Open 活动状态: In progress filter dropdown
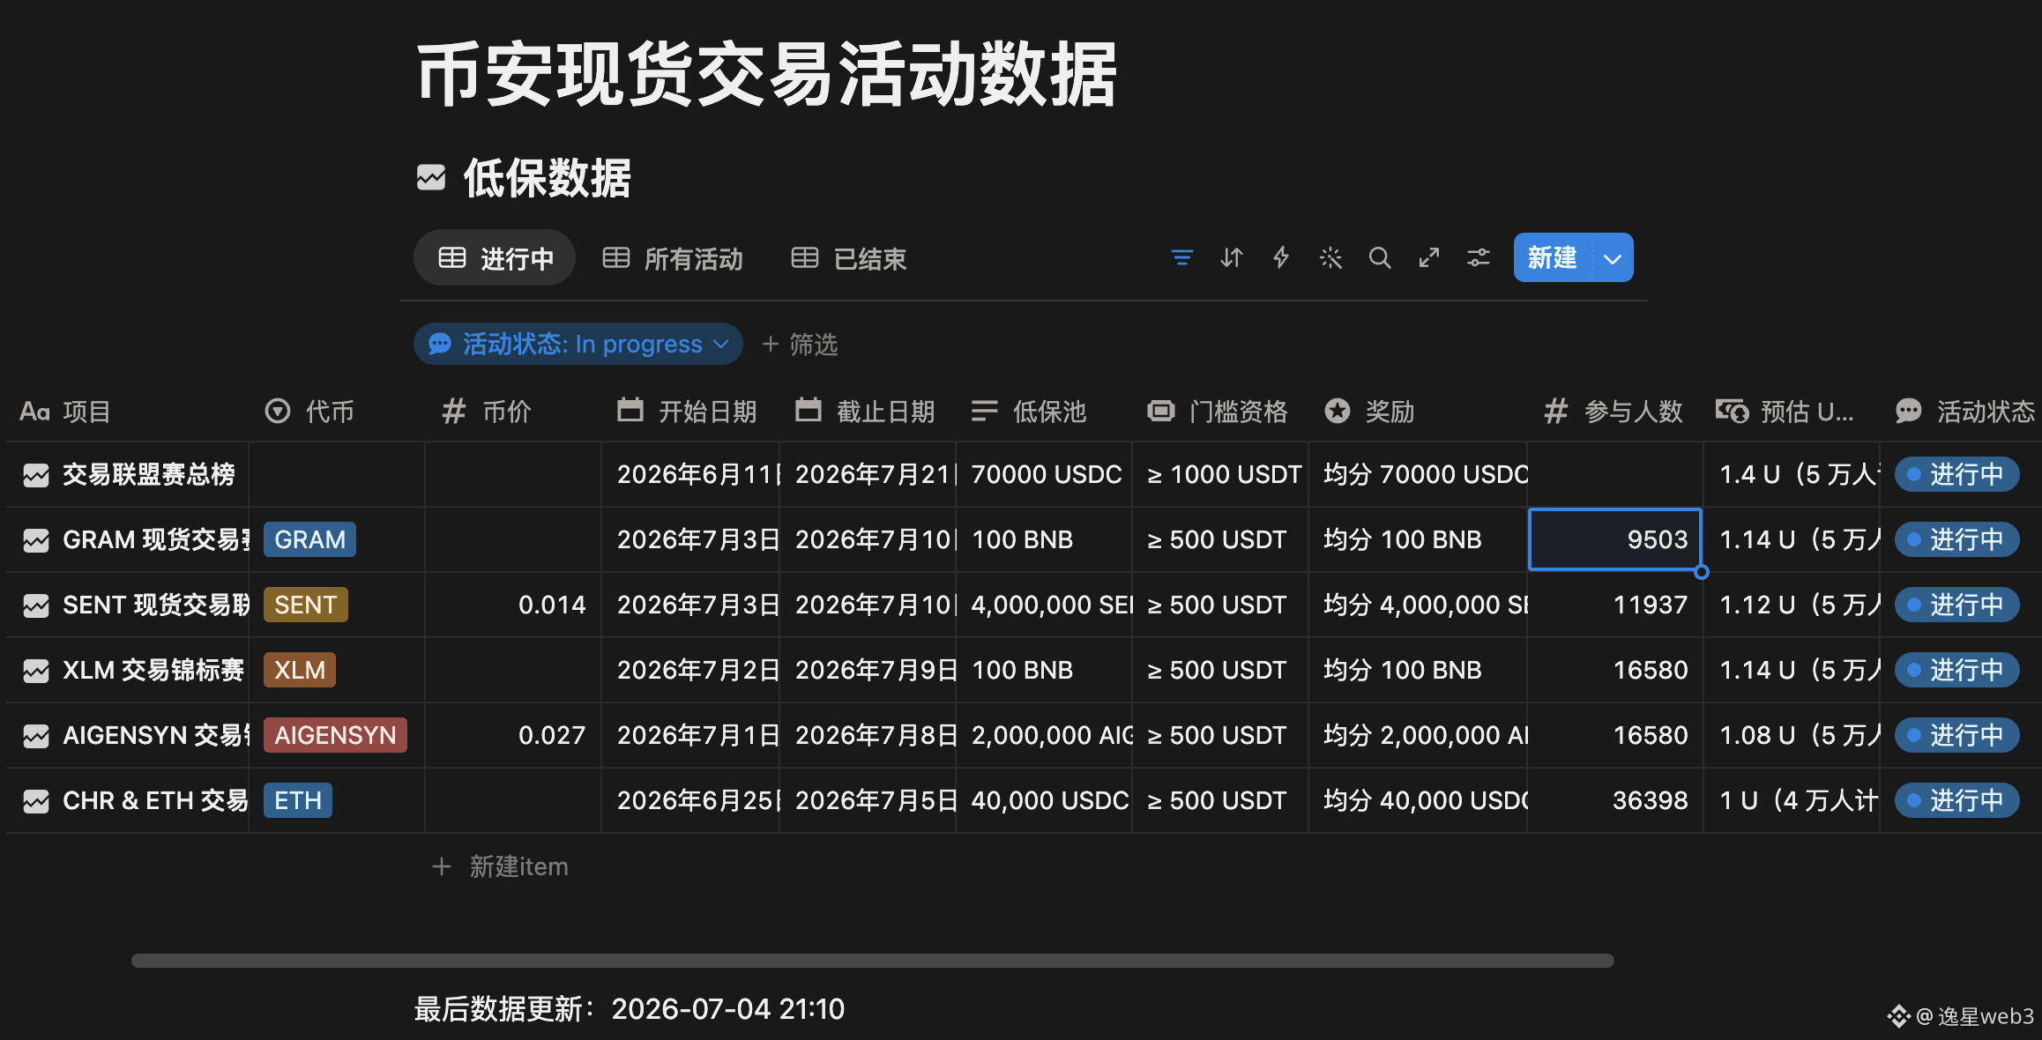 (578, 344)
